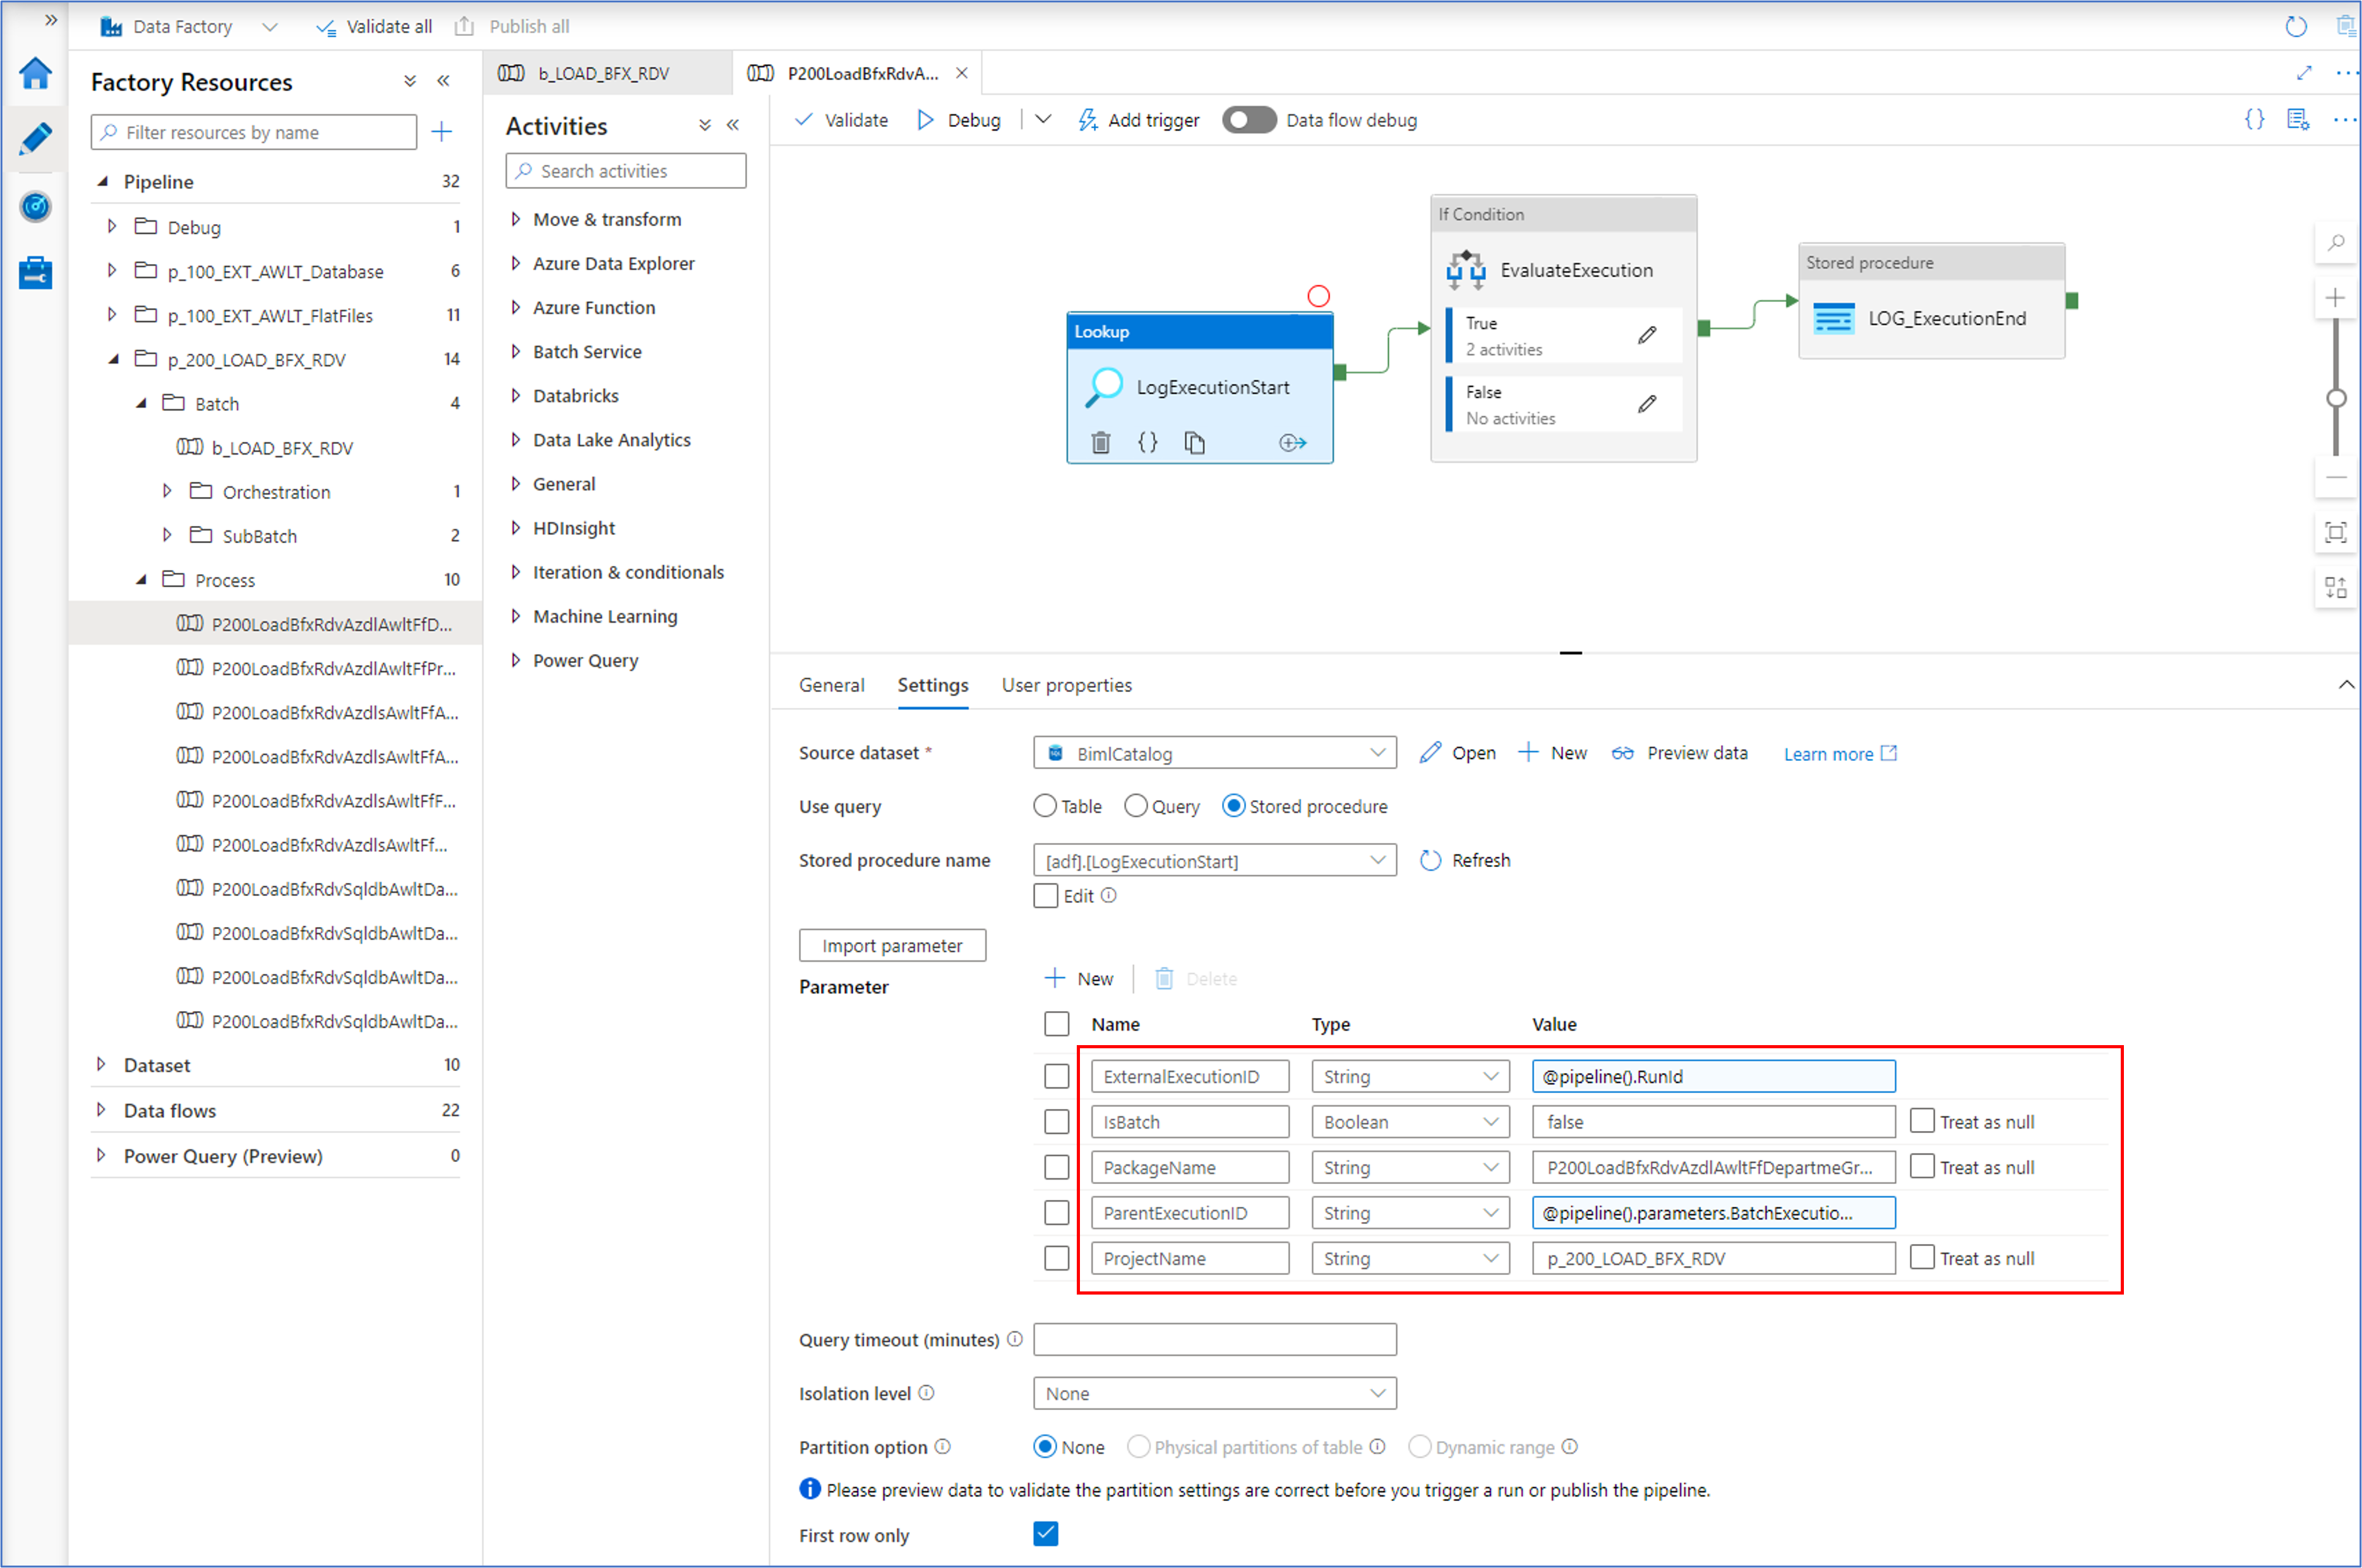Image resolution: width=2362 pixels, height=1568 pixels.
Task: Zoom in on the pipeline canvas
Action: 2336,297
